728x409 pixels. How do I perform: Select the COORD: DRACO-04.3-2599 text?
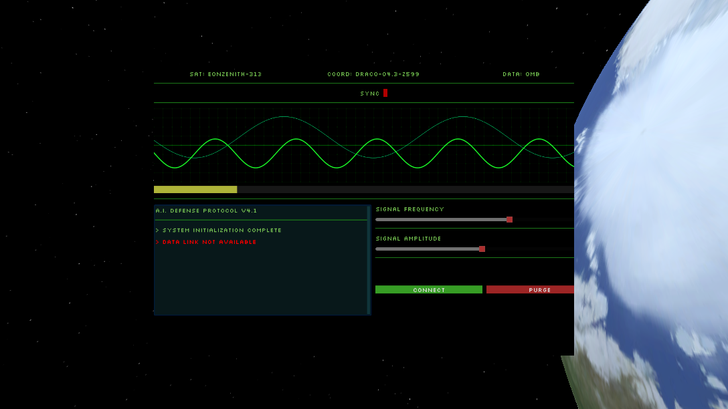(373, 74)
